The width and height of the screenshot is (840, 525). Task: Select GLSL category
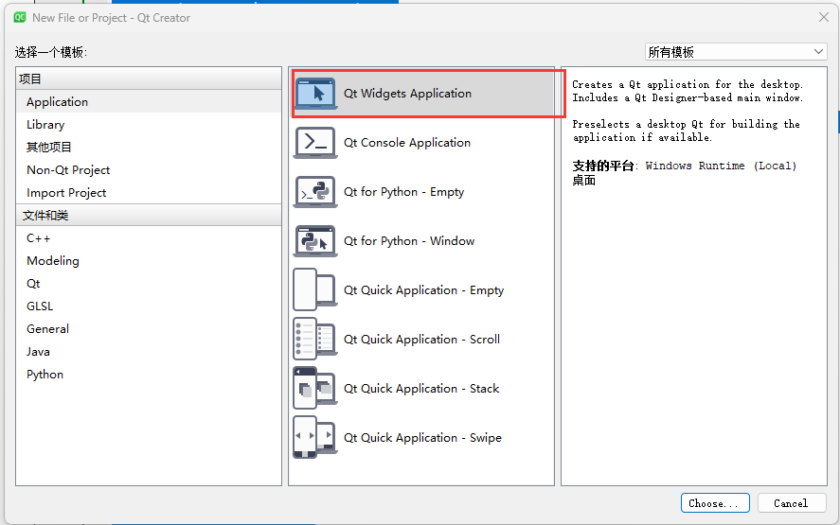(149, 306)
